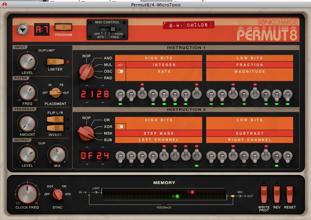The image size is (311, 220).
Task: Select MUL operator in Instruction 1
Action: point(108,65)
